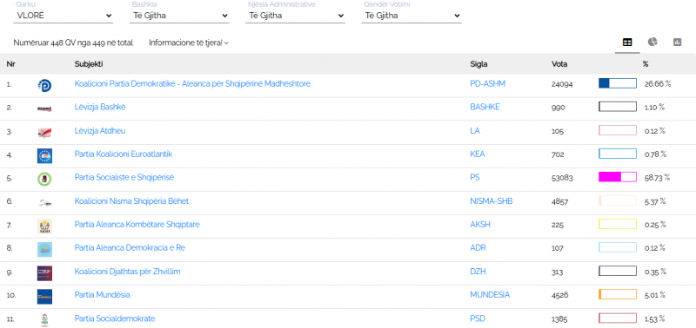Open the Njësia Administrative dropdown
This screenshot has height=328, width=696.
point(296,16)
